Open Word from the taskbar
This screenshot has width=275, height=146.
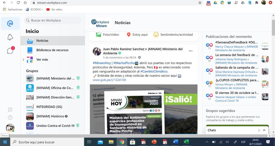pyautogui.click(x=175, y=142)
